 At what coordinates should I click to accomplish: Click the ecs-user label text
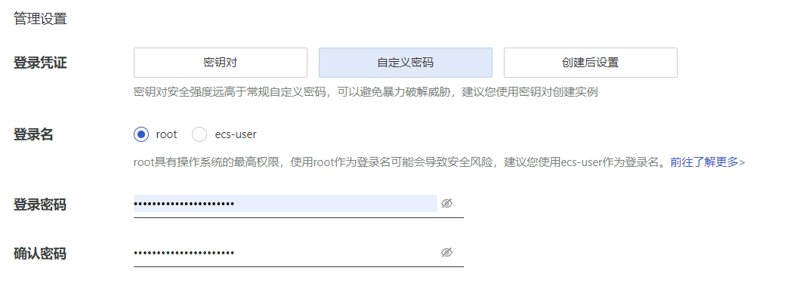236,134
